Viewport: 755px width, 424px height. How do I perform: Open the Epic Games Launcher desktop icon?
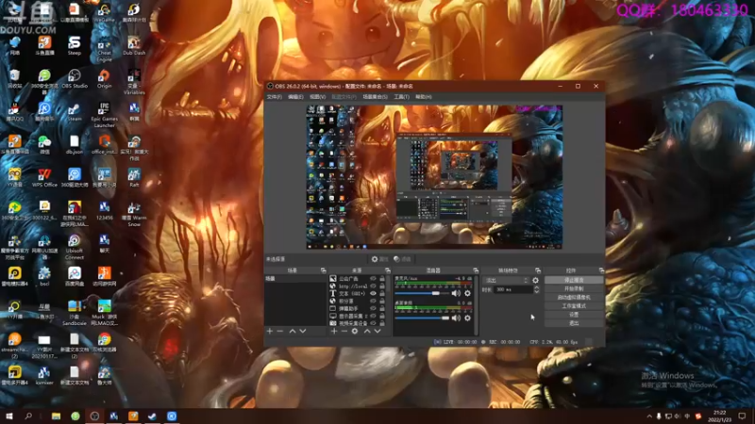click(x=104, y=114)
